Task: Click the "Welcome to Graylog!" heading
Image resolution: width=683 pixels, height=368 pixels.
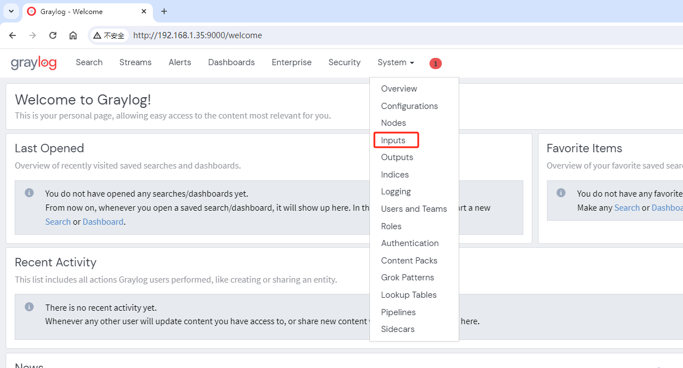Action: click(83, 100)
